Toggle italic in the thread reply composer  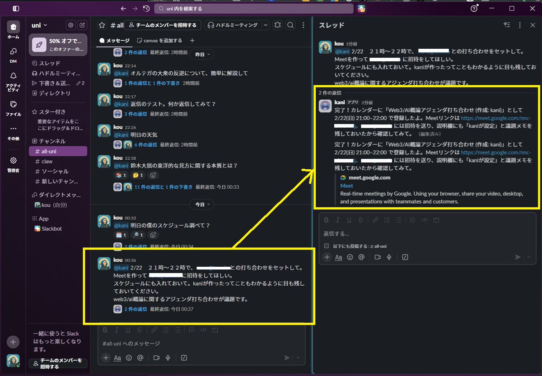(337, 220)
